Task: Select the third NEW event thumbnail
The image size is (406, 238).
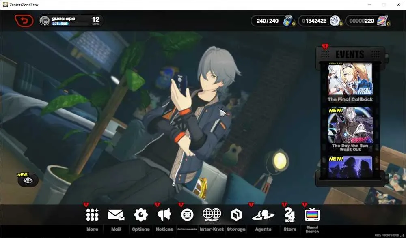Action: [x=350, y=167]
